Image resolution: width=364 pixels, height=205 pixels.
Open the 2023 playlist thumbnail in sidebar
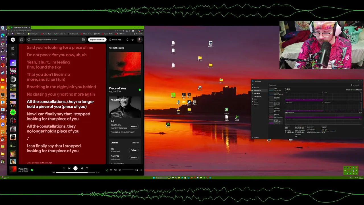(13, 96)
